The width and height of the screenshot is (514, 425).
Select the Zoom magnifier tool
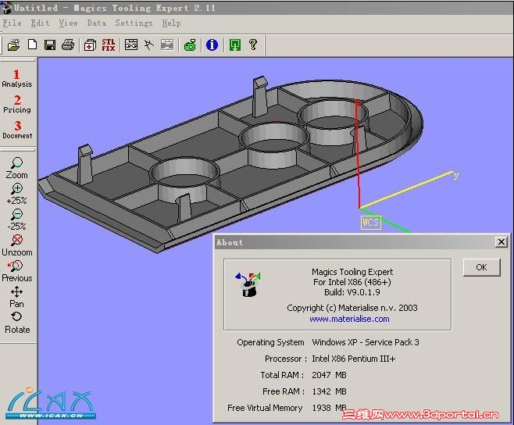pos(16,168)
